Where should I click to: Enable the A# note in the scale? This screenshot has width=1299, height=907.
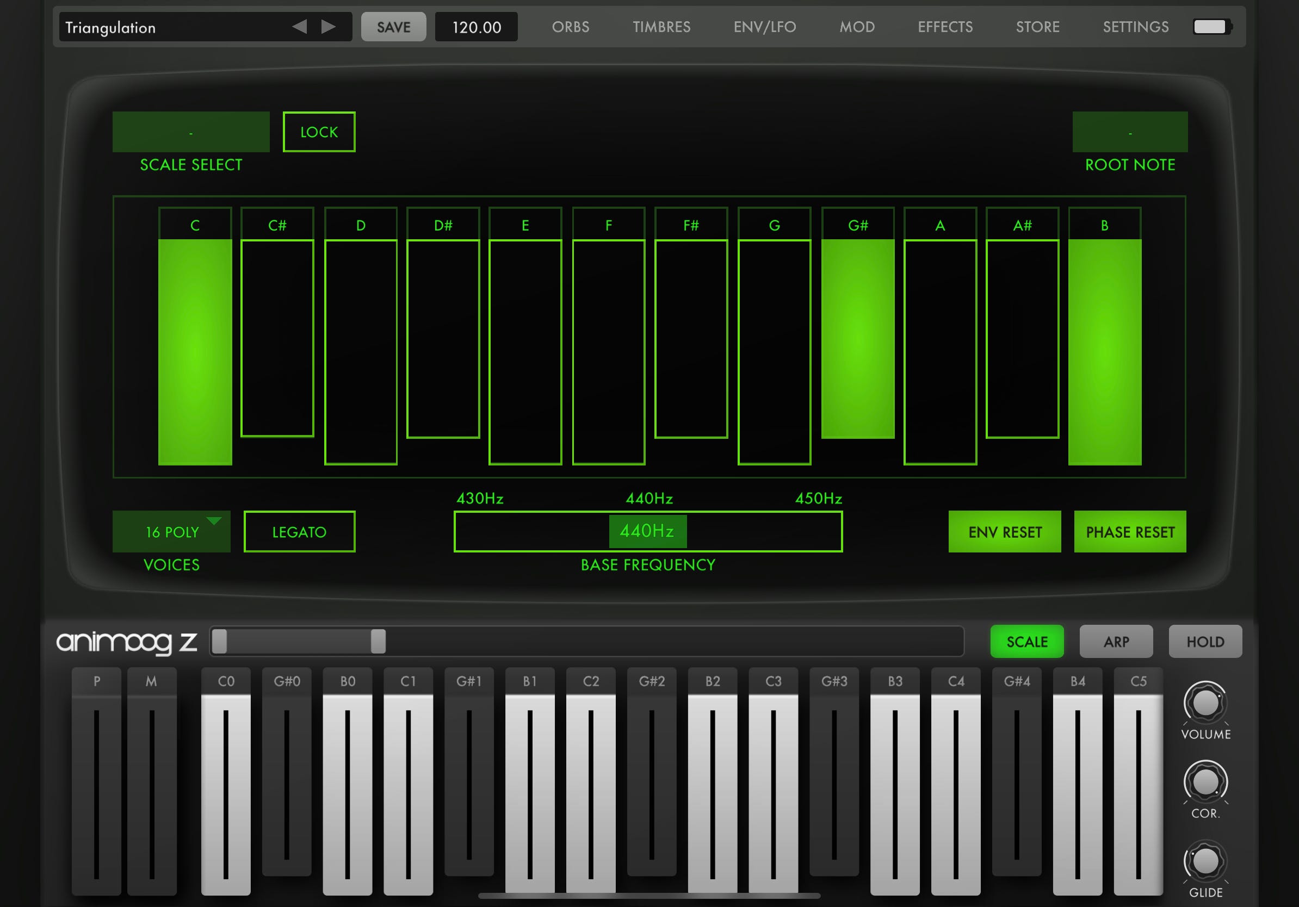(1022, 322)
